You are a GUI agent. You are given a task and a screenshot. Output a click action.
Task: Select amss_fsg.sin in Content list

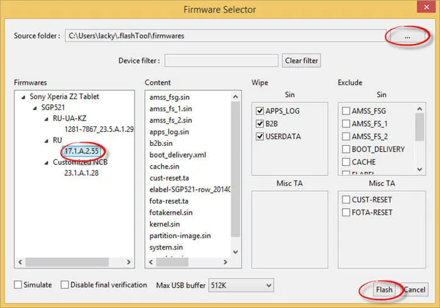coord(170,97)
